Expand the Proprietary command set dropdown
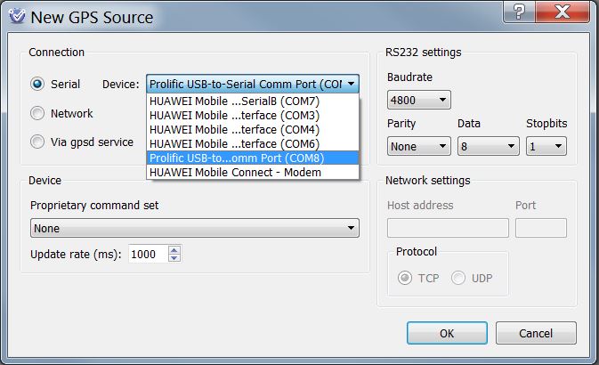 pos(194,229)
